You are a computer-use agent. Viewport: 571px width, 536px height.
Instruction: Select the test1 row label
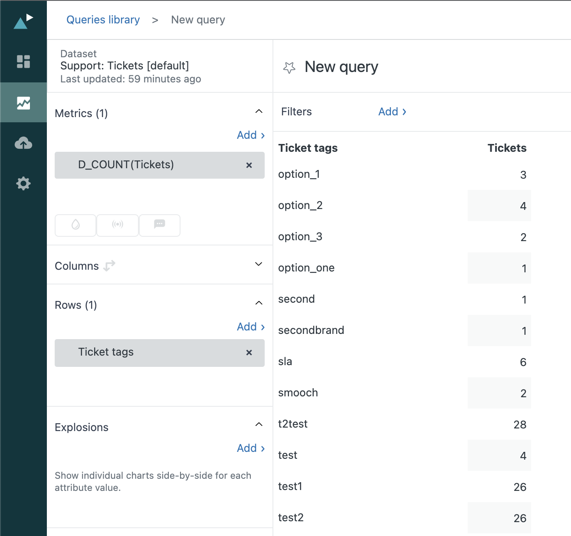pyautogui.click(x=290, y=487)
